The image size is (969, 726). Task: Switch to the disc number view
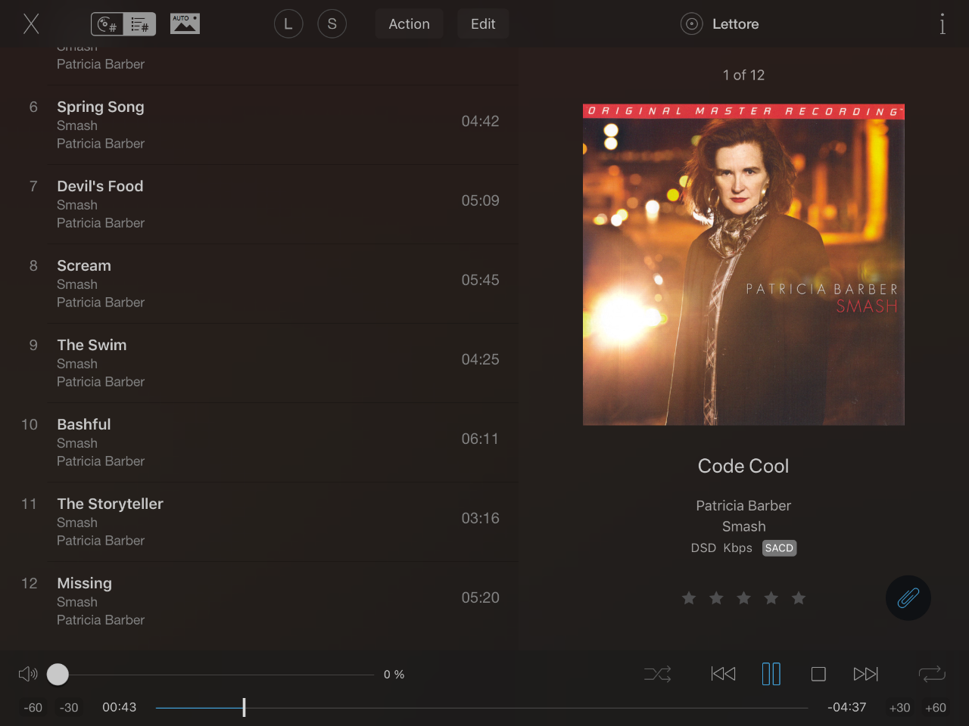107,24
